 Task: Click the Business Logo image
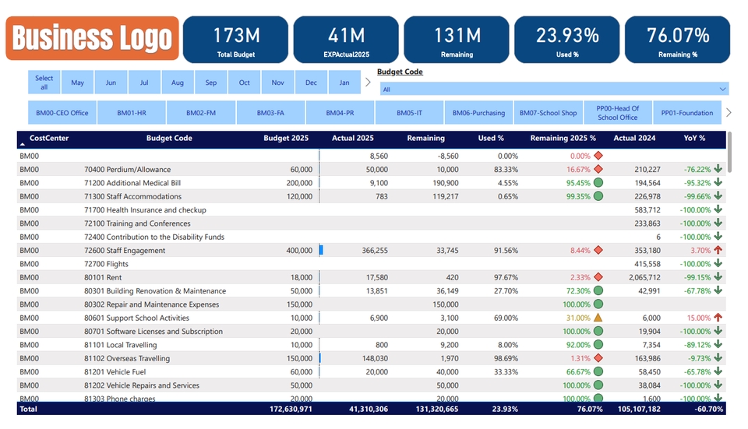93,38
